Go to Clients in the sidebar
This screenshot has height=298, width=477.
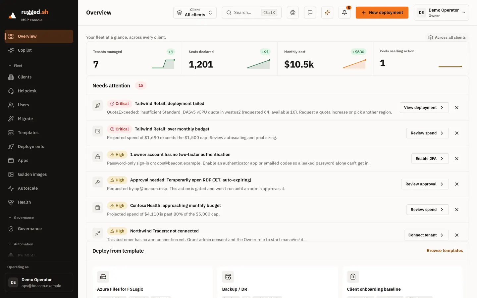point(39,77)
